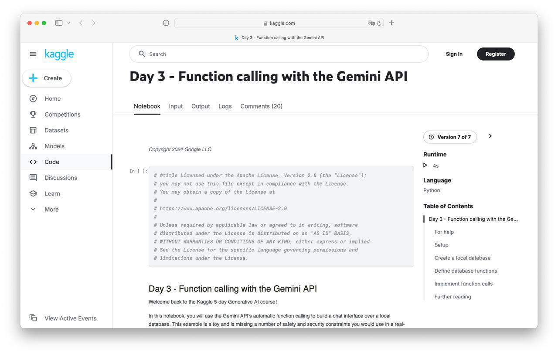Open the hamburger menu beside Kaggle logo

click(x=33, y=54)
